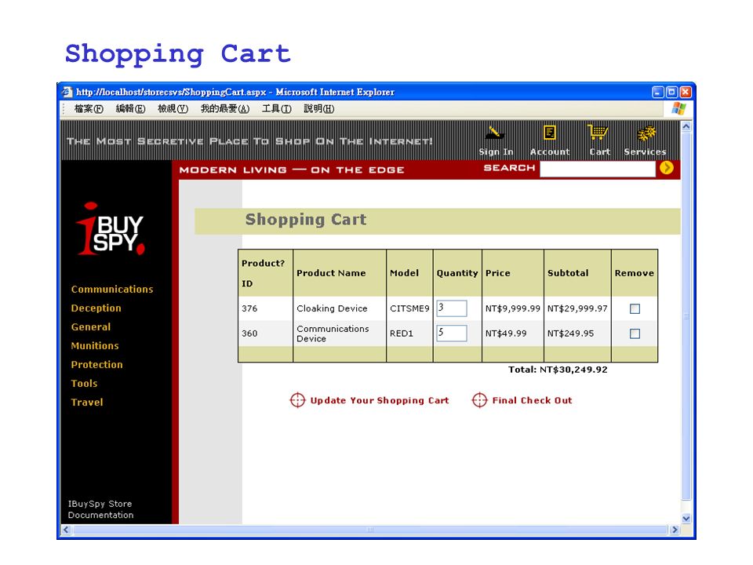Click the horizontal scrollbar thumb
Viewport: 753px width, 565px height.
pos(370,530)
